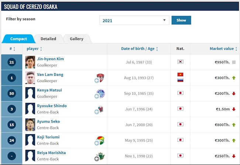This screenshot has width=240, height=165.
Task: Open Jin-hyeon Kim player profile link
Action: 50,59
